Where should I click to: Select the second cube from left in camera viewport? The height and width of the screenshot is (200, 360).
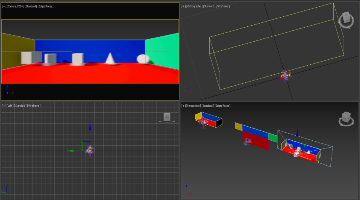[x=50, y=59]
